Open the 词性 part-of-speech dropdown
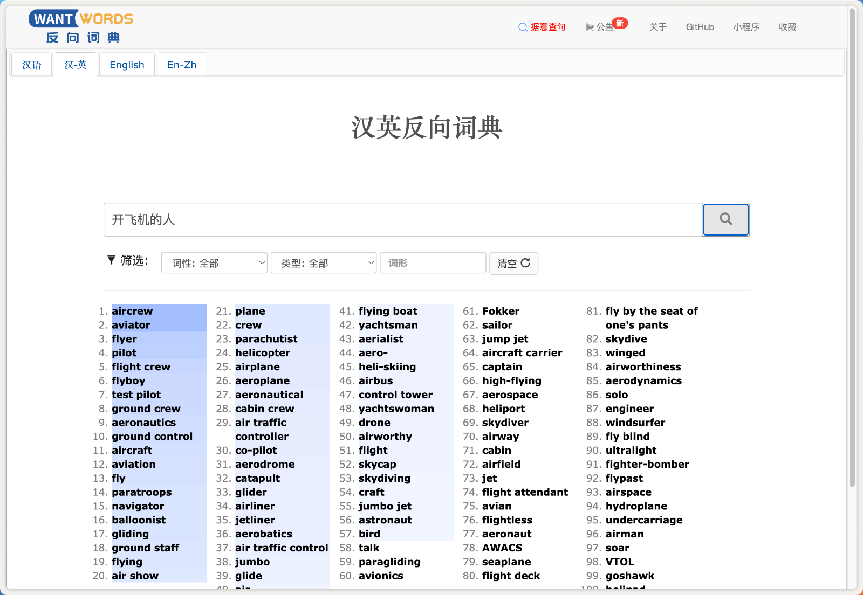Viewport: 863px width, 595px height. pyautogui.click(x=214, y=263)
